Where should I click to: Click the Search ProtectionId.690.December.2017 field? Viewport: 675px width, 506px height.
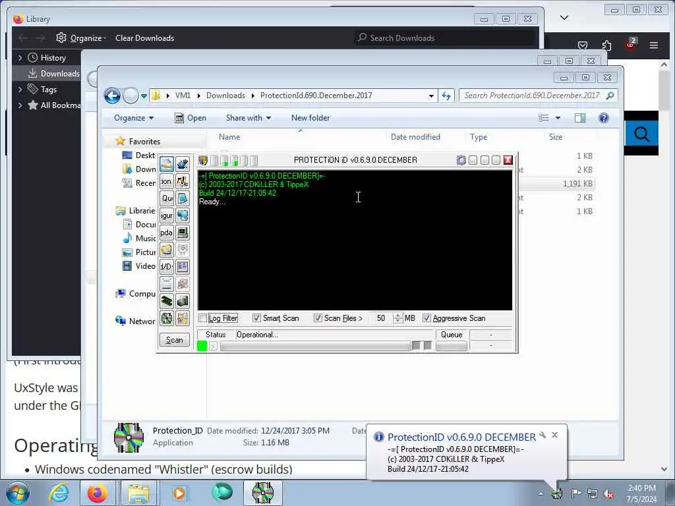pyautogui.click(x=539, y=96)
